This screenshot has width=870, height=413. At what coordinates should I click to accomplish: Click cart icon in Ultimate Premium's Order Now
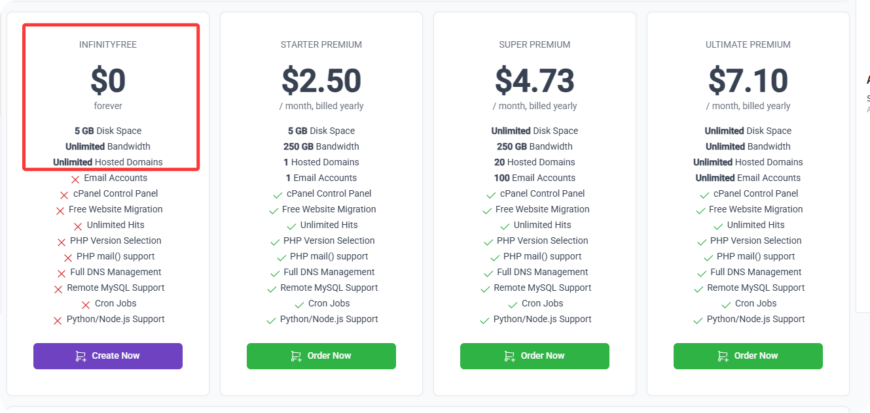tap(723, 356)
